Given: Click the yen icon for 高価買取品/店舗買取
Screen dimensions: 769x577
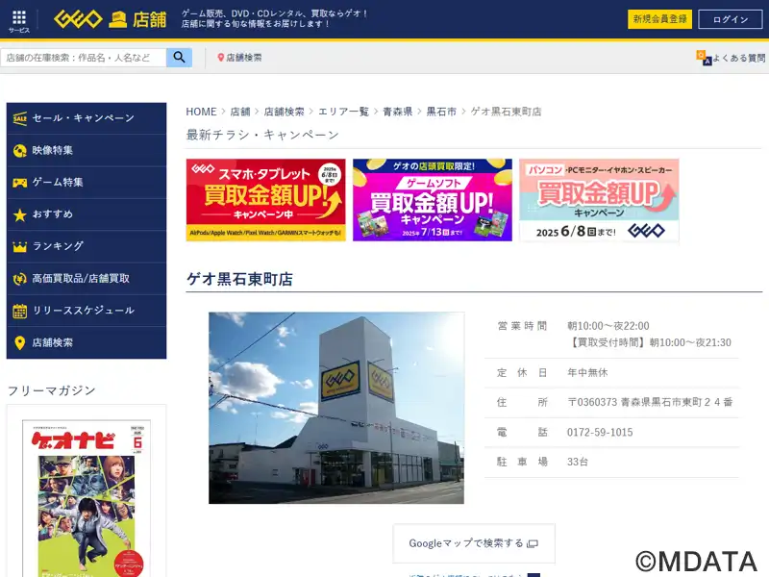Looking at the screenshot, I should (19, 279).
